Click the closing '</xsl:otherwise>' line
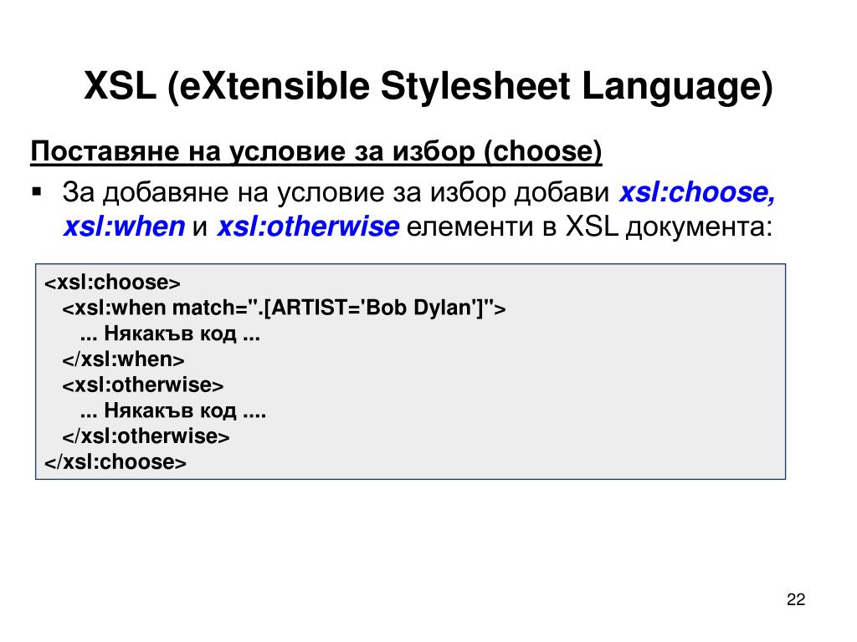The image size is (857, 642). [146, 436]
